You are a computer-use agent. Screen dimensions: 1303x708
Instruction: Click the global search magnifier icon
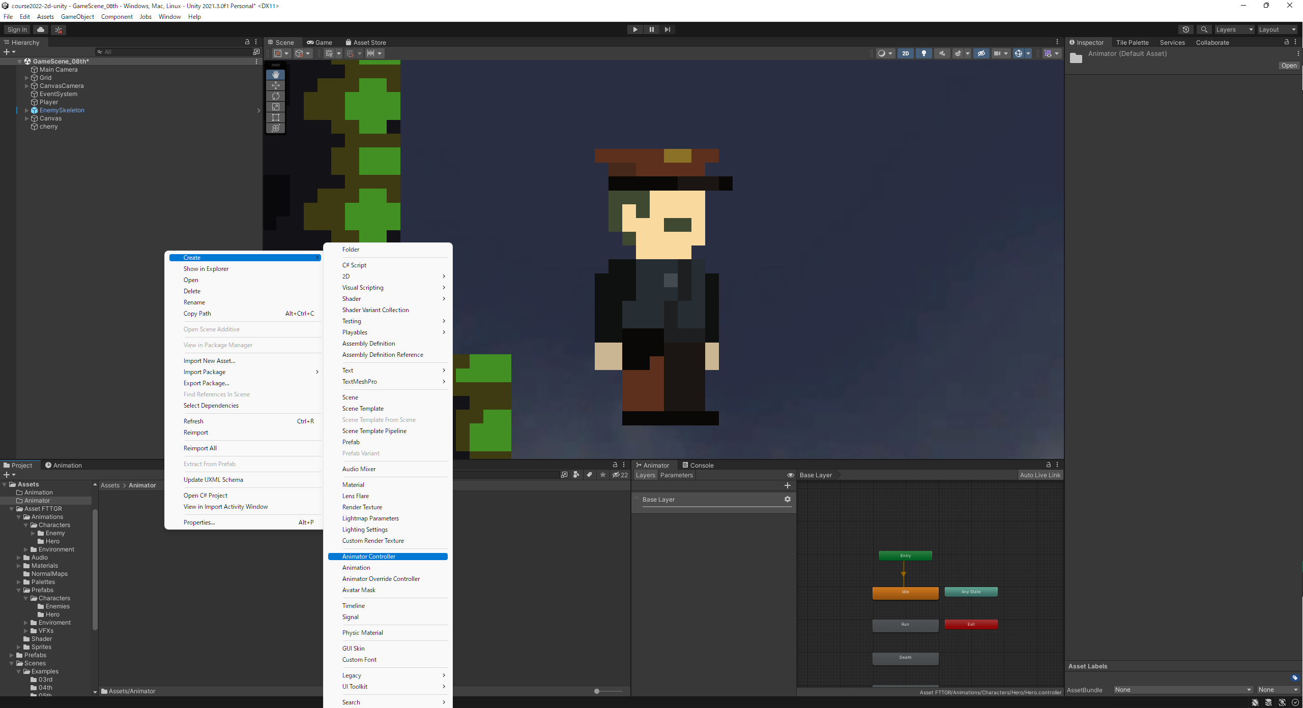pyautogui.click(x=1204, y=29)
